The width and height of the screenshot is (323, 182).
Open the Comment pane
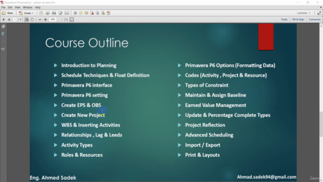314,19
